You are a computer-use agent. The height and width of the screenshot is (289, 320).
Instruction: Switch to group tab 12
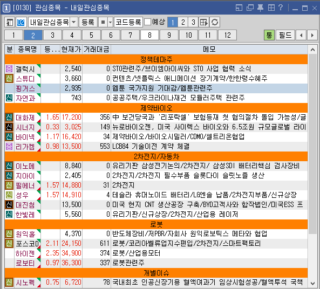(x=227, y=35)
